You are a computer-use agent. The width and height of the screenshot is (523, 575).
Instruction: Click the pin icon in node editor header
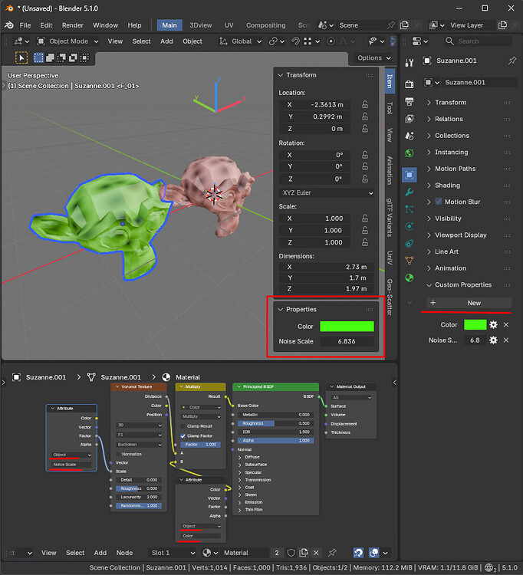coord(332,553)
